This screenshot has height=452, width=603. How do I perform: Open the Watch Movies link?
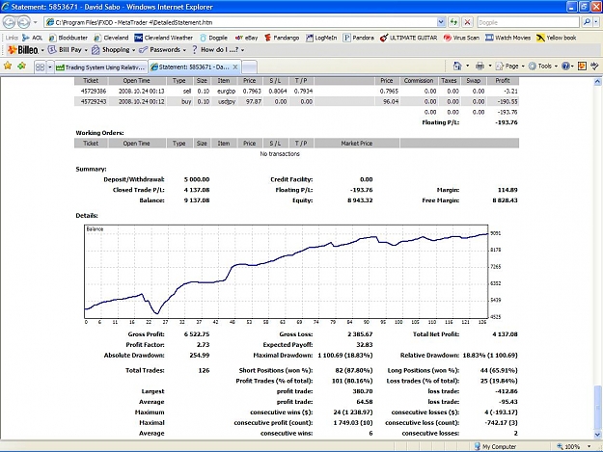pyautogui.click(x=507, y=38)
